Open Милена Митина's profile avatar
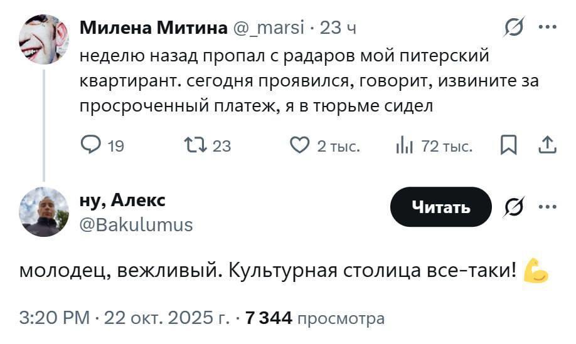The width and height of the screenshot is (576, 344). [43, 39]
